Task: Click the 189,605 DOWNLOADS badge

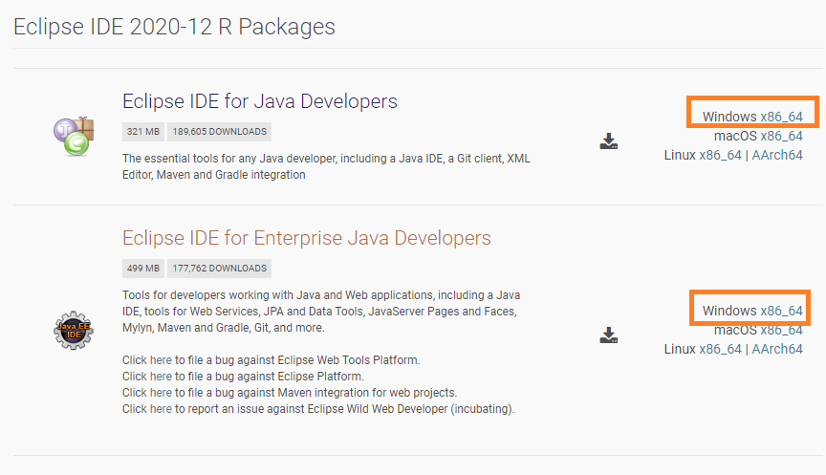Action: pyautogui.click(x=219, y=132)
